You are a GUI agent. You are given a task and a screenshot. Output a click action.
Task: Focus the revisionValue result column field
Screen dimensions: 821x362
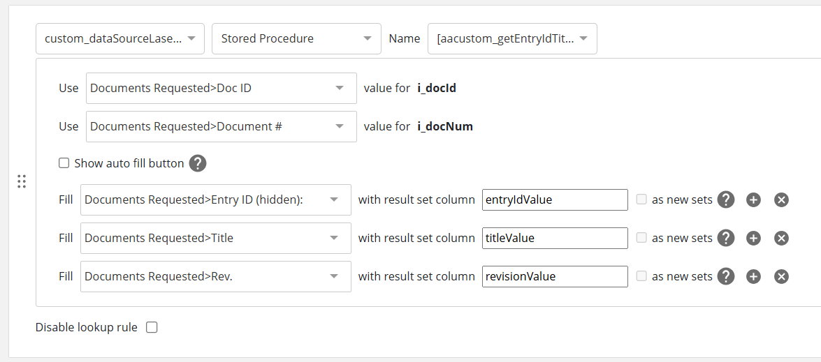555,276
